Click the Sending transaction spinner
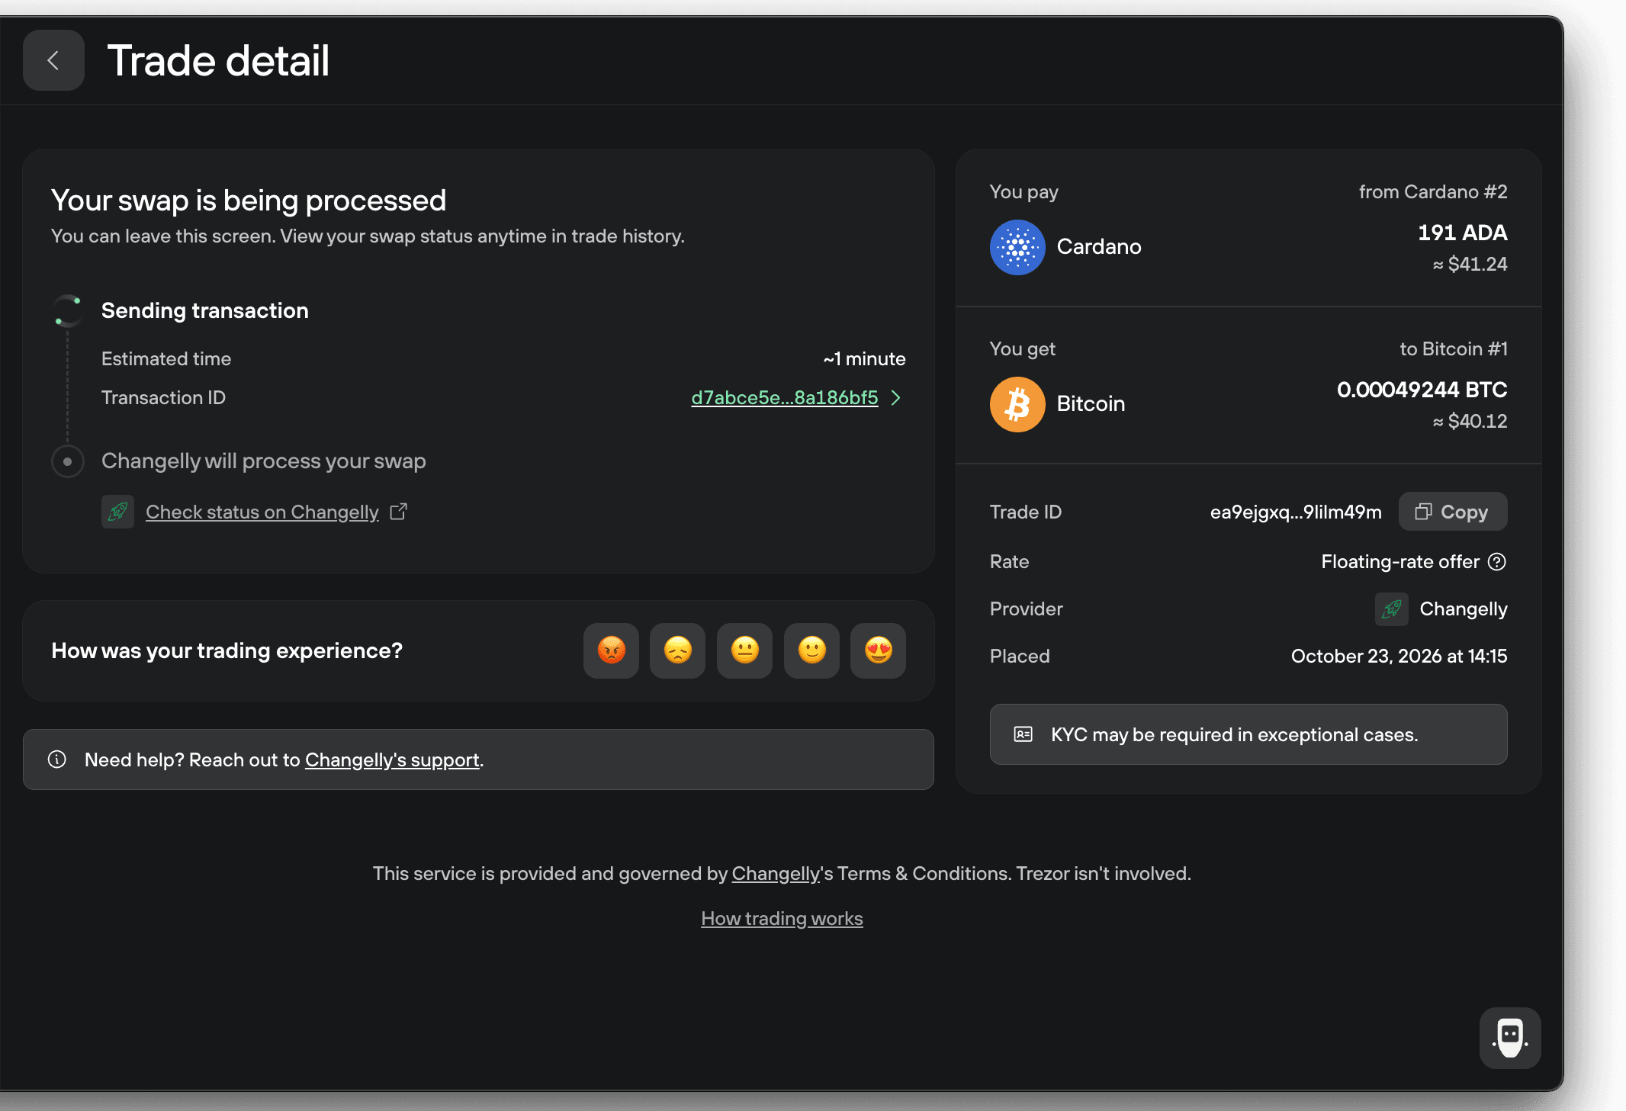Image resolution: width=1626 pixels, height=1111 pixels. 68,311
